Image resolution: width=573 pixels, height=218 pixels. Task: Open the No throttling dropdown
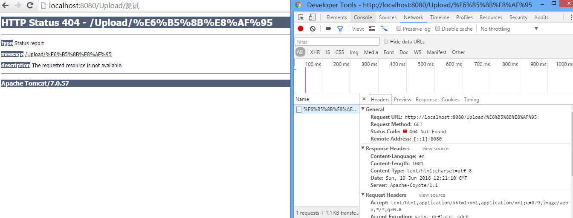509,29
